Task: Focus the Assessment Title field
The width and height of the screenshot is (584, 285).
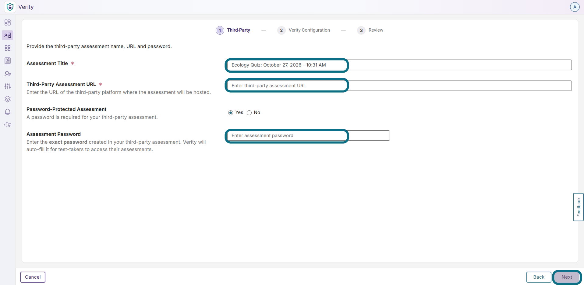Action: pyautogui.click(x=399, y=65)
